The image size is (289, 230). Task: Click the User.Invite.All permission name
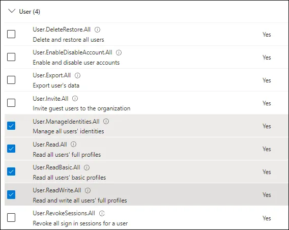pos(50,99)
